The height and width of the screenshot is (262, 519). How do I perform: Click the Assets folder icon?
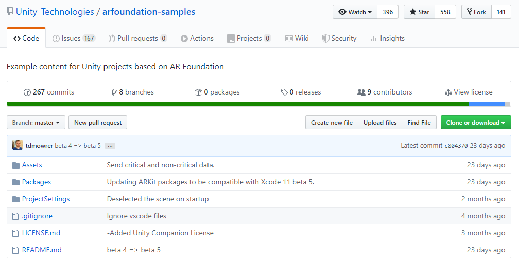[x=16, y=165]
